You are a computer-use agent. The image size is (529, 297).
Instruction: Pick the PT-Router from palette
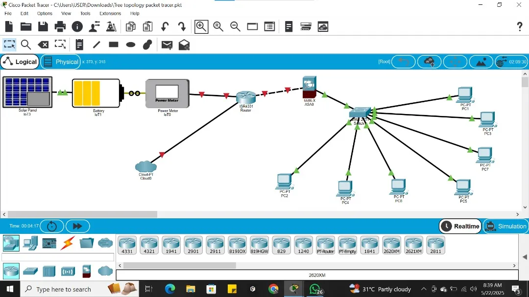click(326, 245)
